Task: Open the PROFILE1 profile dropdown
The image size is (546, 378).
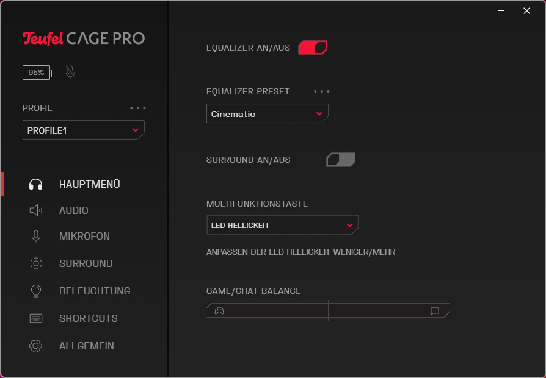Action: (84, 130)
